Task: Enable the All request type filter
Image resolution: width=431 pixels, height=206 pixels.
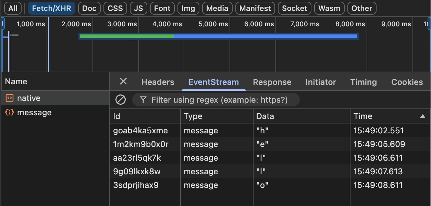Action: (13, 8)
